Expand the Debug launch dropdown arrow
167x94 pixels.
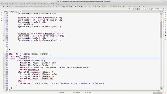(x=71, y=6)
